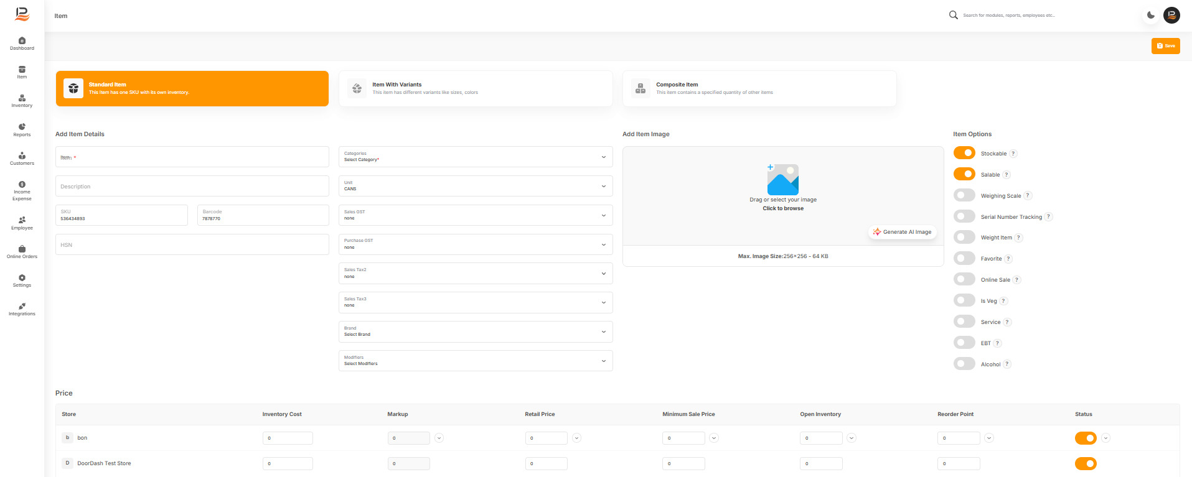Click the Save button
The image size is (1192, 477).
(x=1165, y=46)
